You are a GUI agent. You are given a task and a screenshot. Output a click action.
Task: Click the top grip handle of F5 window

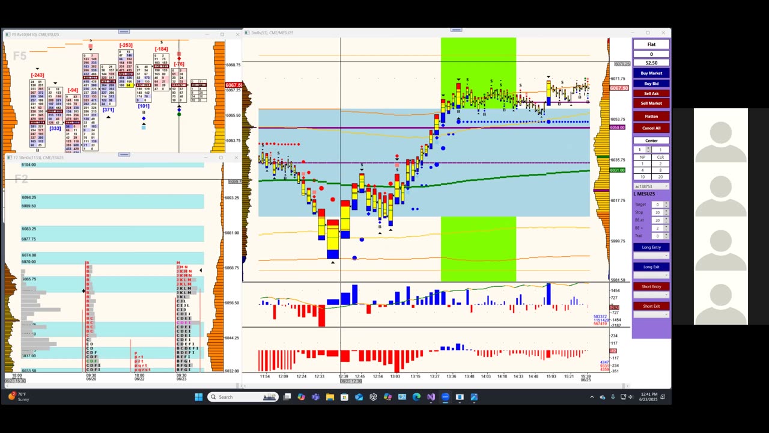pos(124,31)
